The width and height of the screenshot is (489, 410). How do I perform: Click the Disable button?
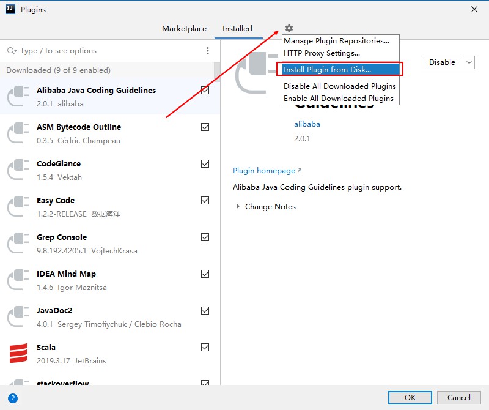441,62
